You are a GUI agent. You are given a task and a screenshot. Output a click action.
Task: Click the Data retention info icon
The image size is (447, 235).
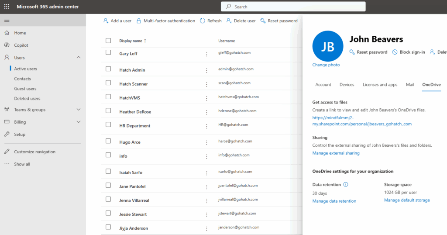click(346, 184)
